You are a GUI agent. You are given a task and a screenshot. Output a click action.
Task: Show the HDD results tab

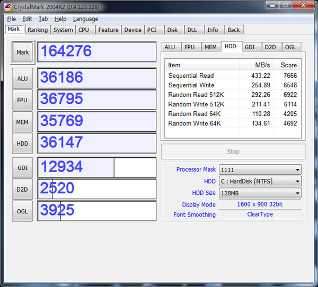[232, 47]
